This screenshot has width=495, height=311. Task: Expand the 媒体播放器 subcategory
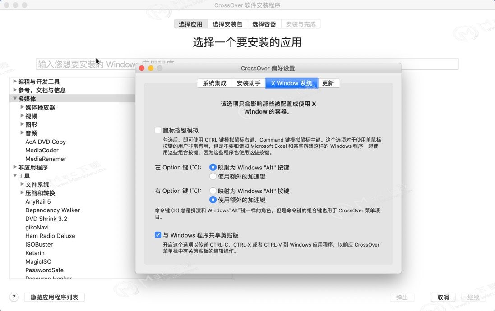coord(22,107)
